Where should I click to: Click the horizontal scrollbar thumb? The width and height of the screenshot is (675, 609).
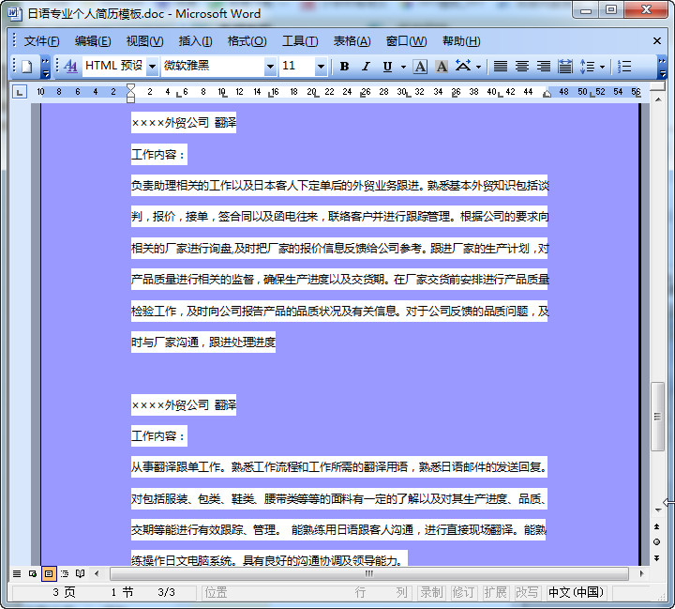(369, 573)
